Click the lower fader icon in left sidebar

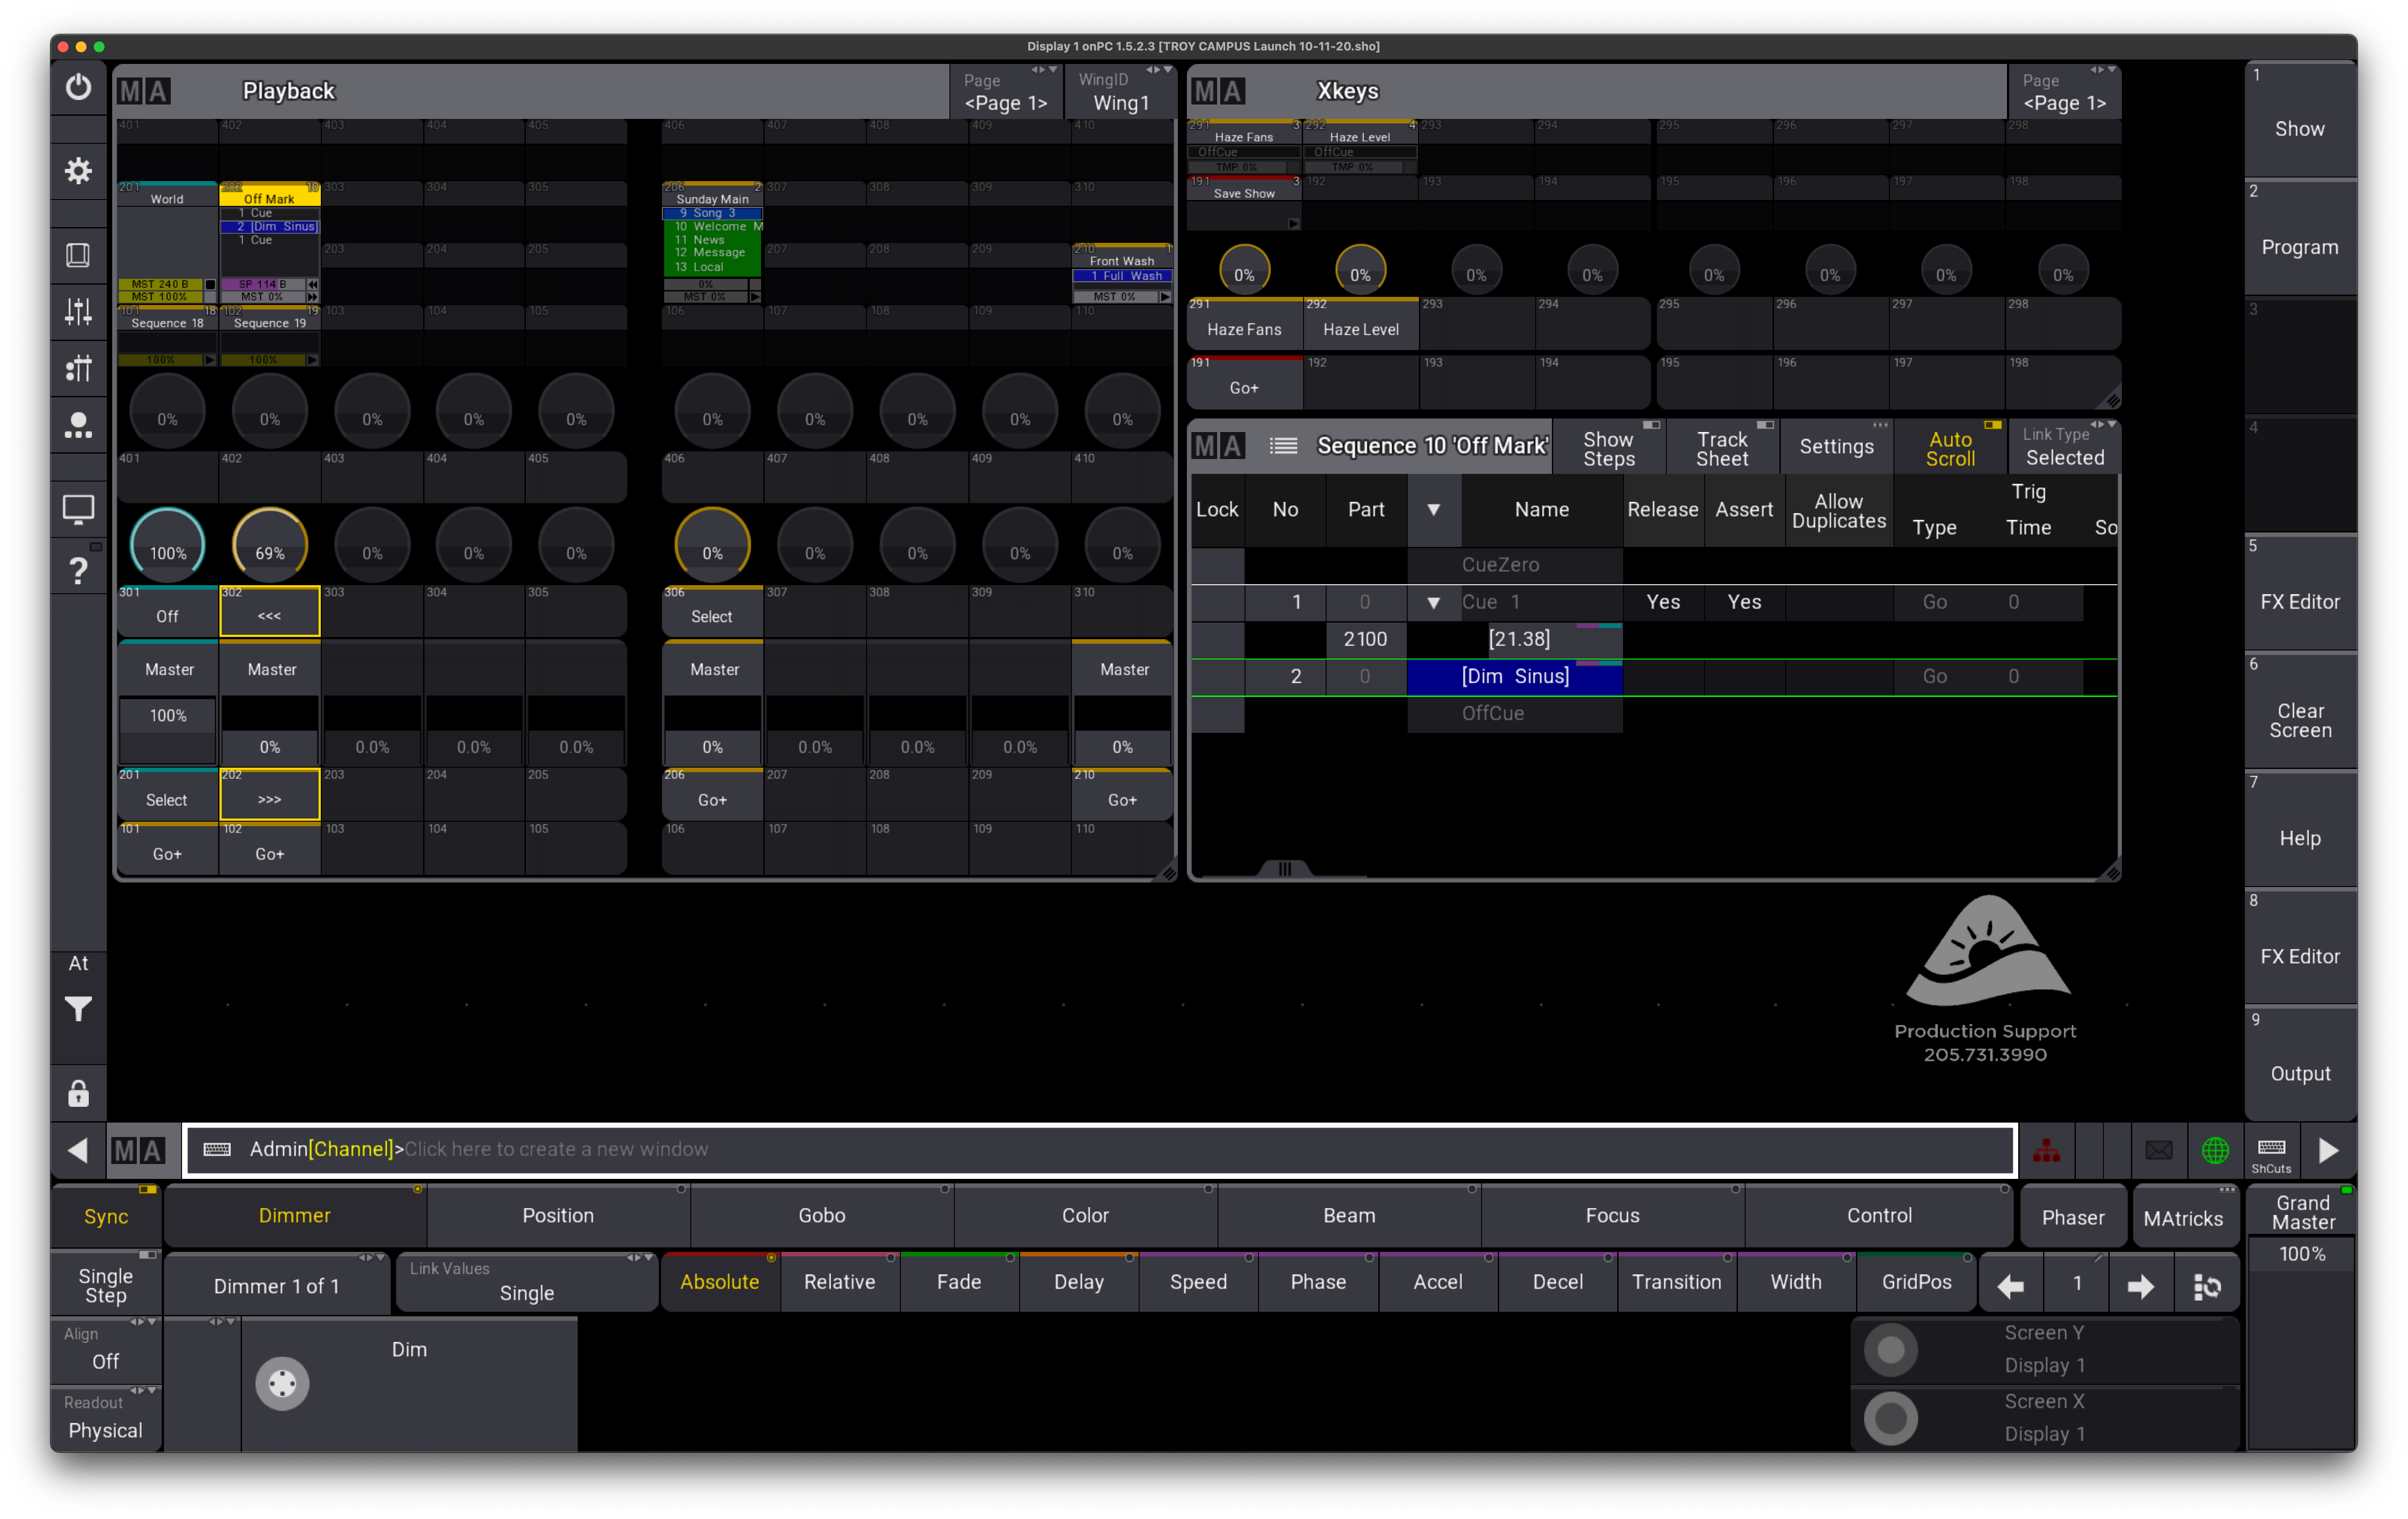[x=78, y=368]
